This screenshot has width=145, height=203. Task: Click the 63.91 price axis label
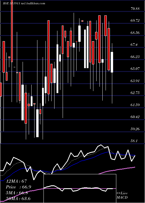pos(135,81)
